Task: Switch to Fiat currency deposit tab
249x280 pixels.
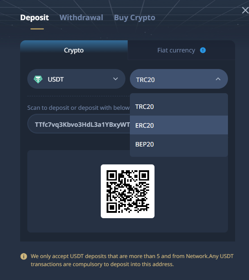Action: pyautogui.click(x=181, y=50)
